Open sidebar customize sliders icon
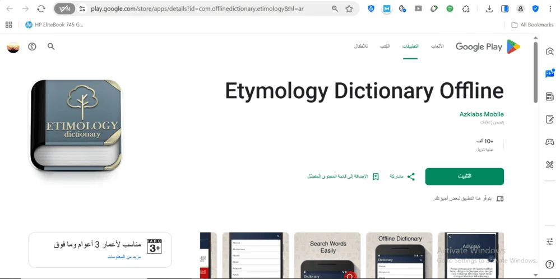 (x=550, y=241)
